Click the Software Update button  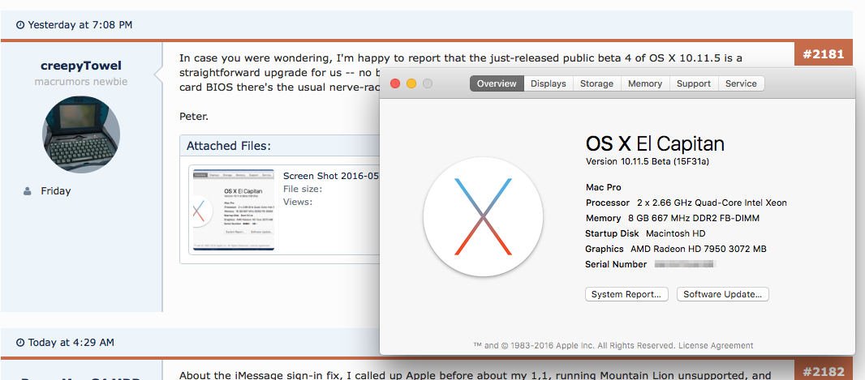(723, 294)
